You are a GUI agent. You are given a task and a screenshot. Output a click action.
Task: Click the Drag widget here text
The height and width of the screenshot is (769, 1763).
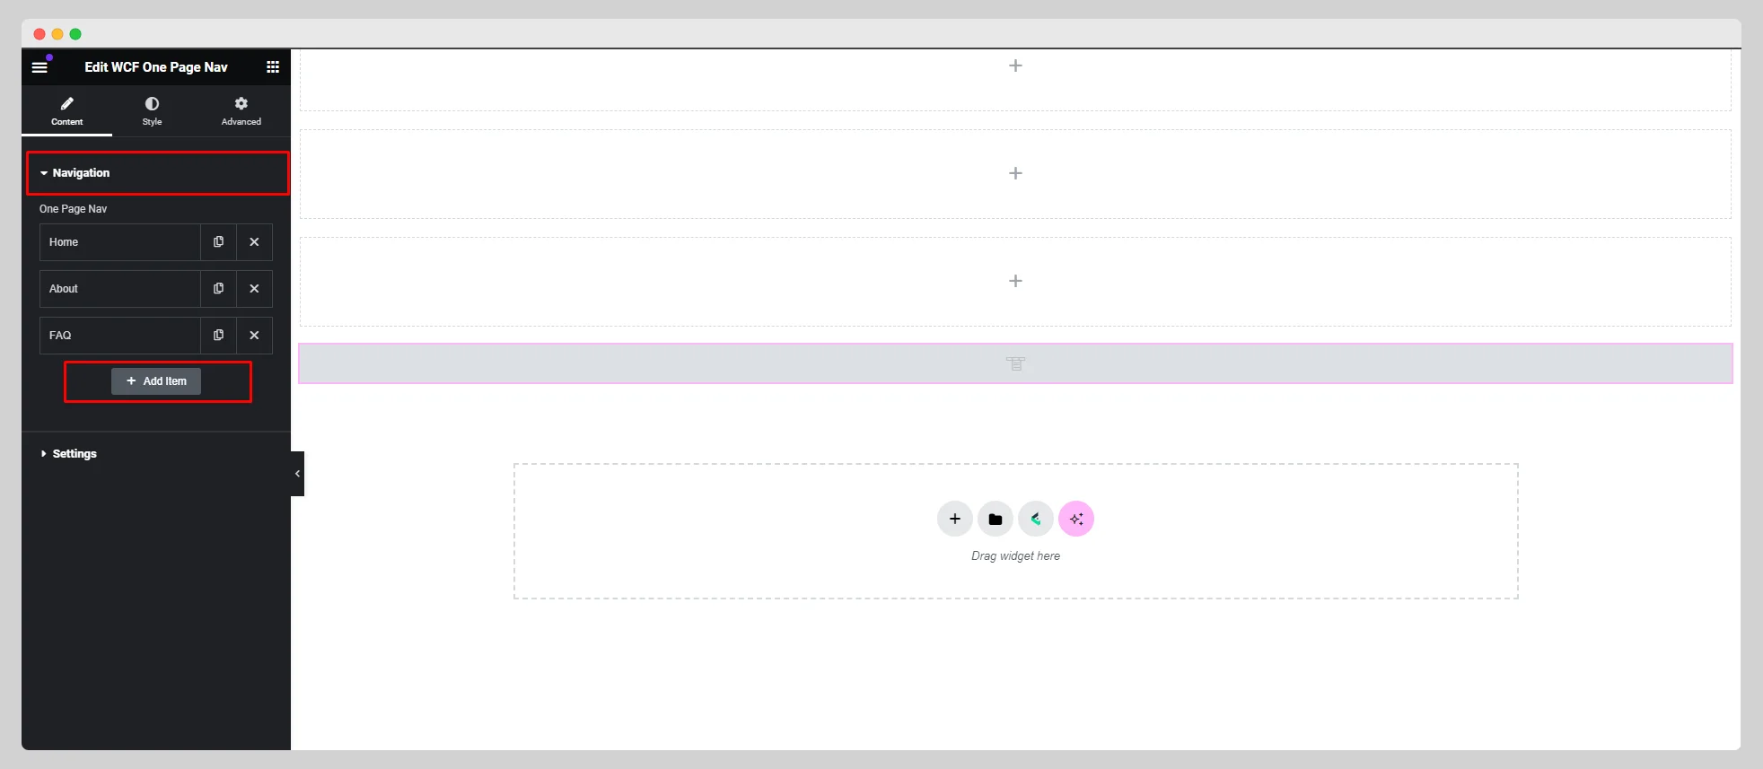1015,556
